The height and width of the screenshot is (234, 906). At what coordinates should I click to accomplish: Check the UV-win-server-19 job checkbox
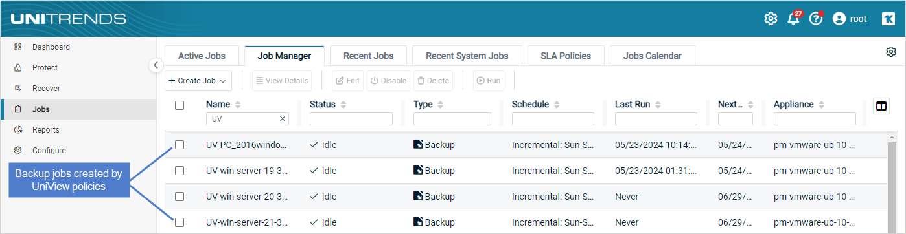(x=180, y=171)
